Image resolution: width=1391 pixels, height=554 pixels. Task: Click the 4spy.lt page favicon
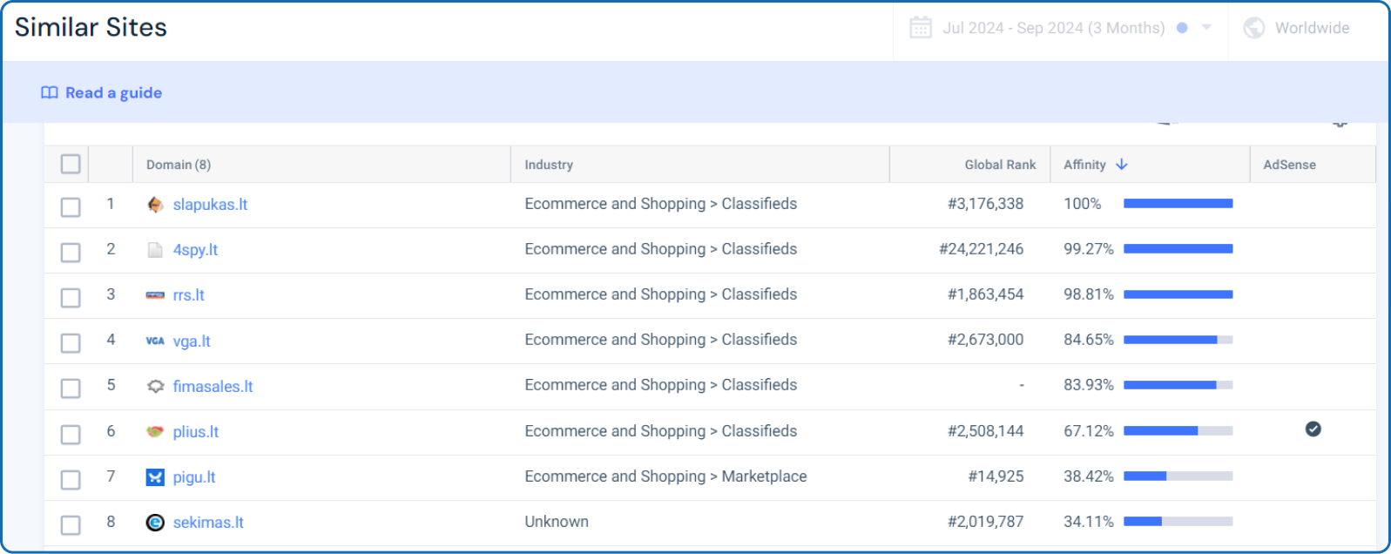pos(155,250)
